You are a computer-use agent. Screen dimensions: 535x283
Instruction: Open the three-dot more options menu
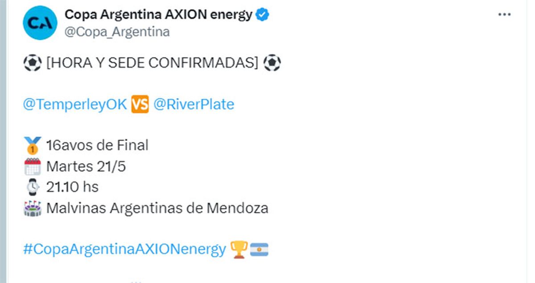[504, 15]
